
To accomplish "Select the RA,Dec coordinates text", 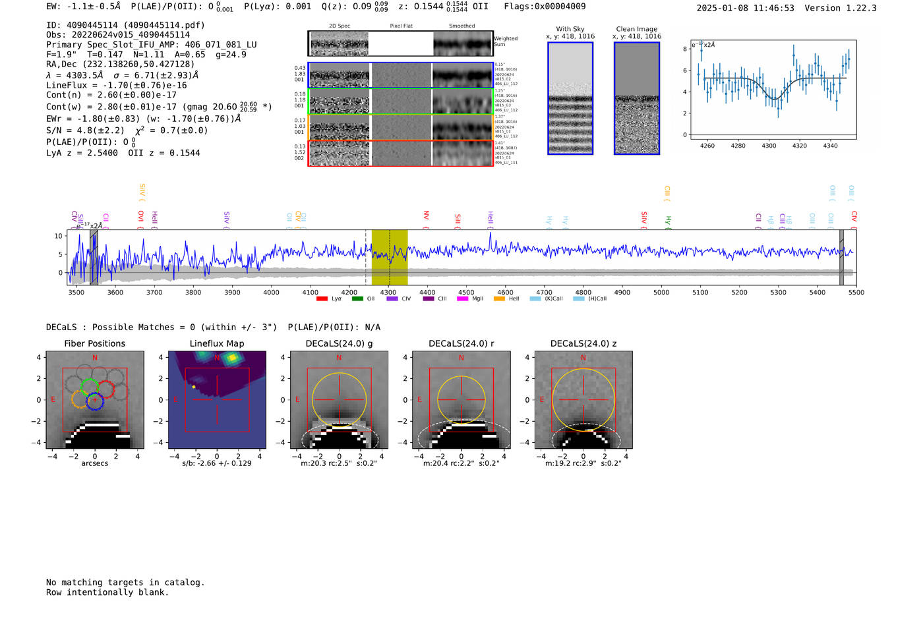I will coord(121,64).
